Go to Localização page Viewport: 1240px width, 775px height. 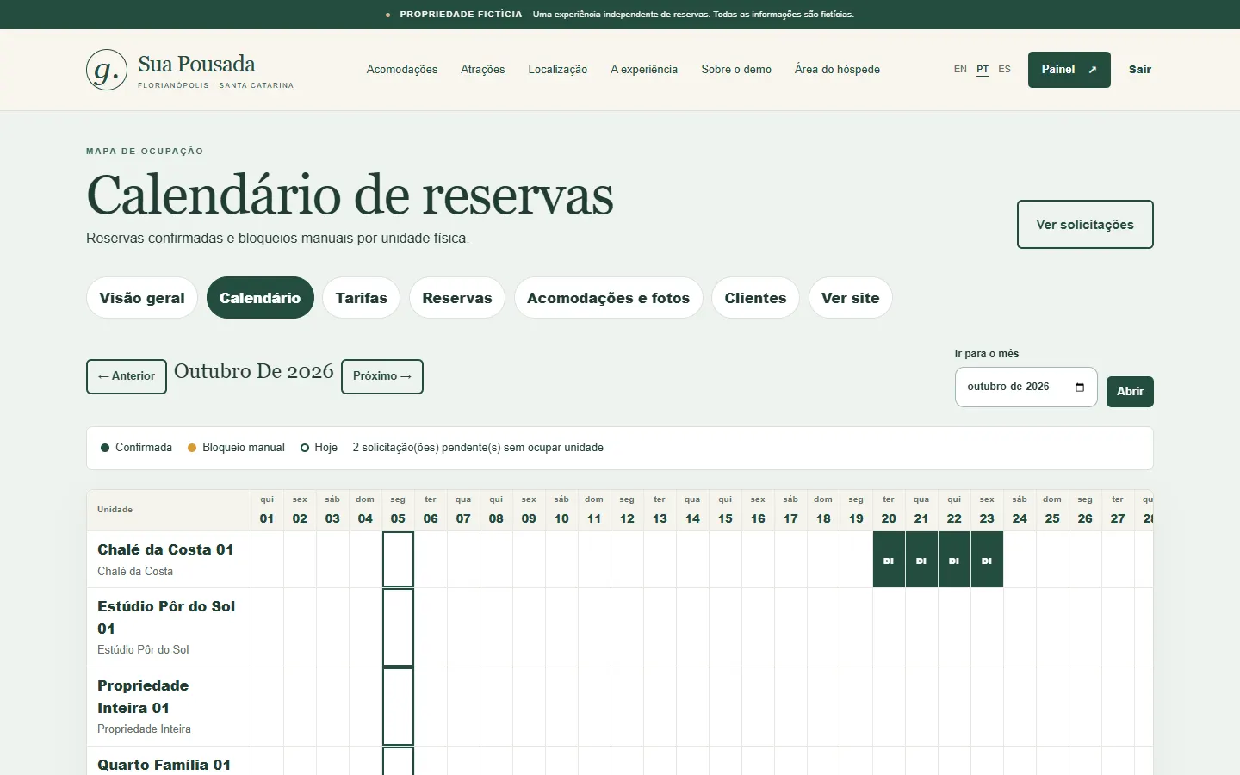[x=558, y=70]
